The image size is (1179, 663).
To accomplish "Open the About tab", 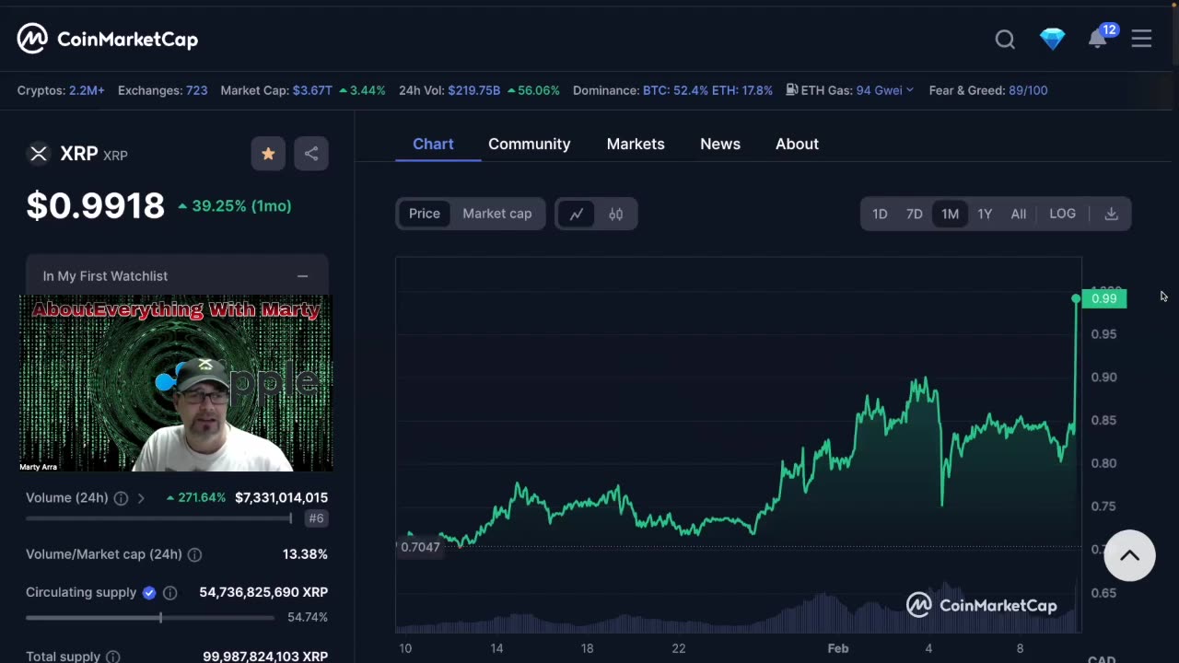I will pyautogui.click(x=797, y=145).
